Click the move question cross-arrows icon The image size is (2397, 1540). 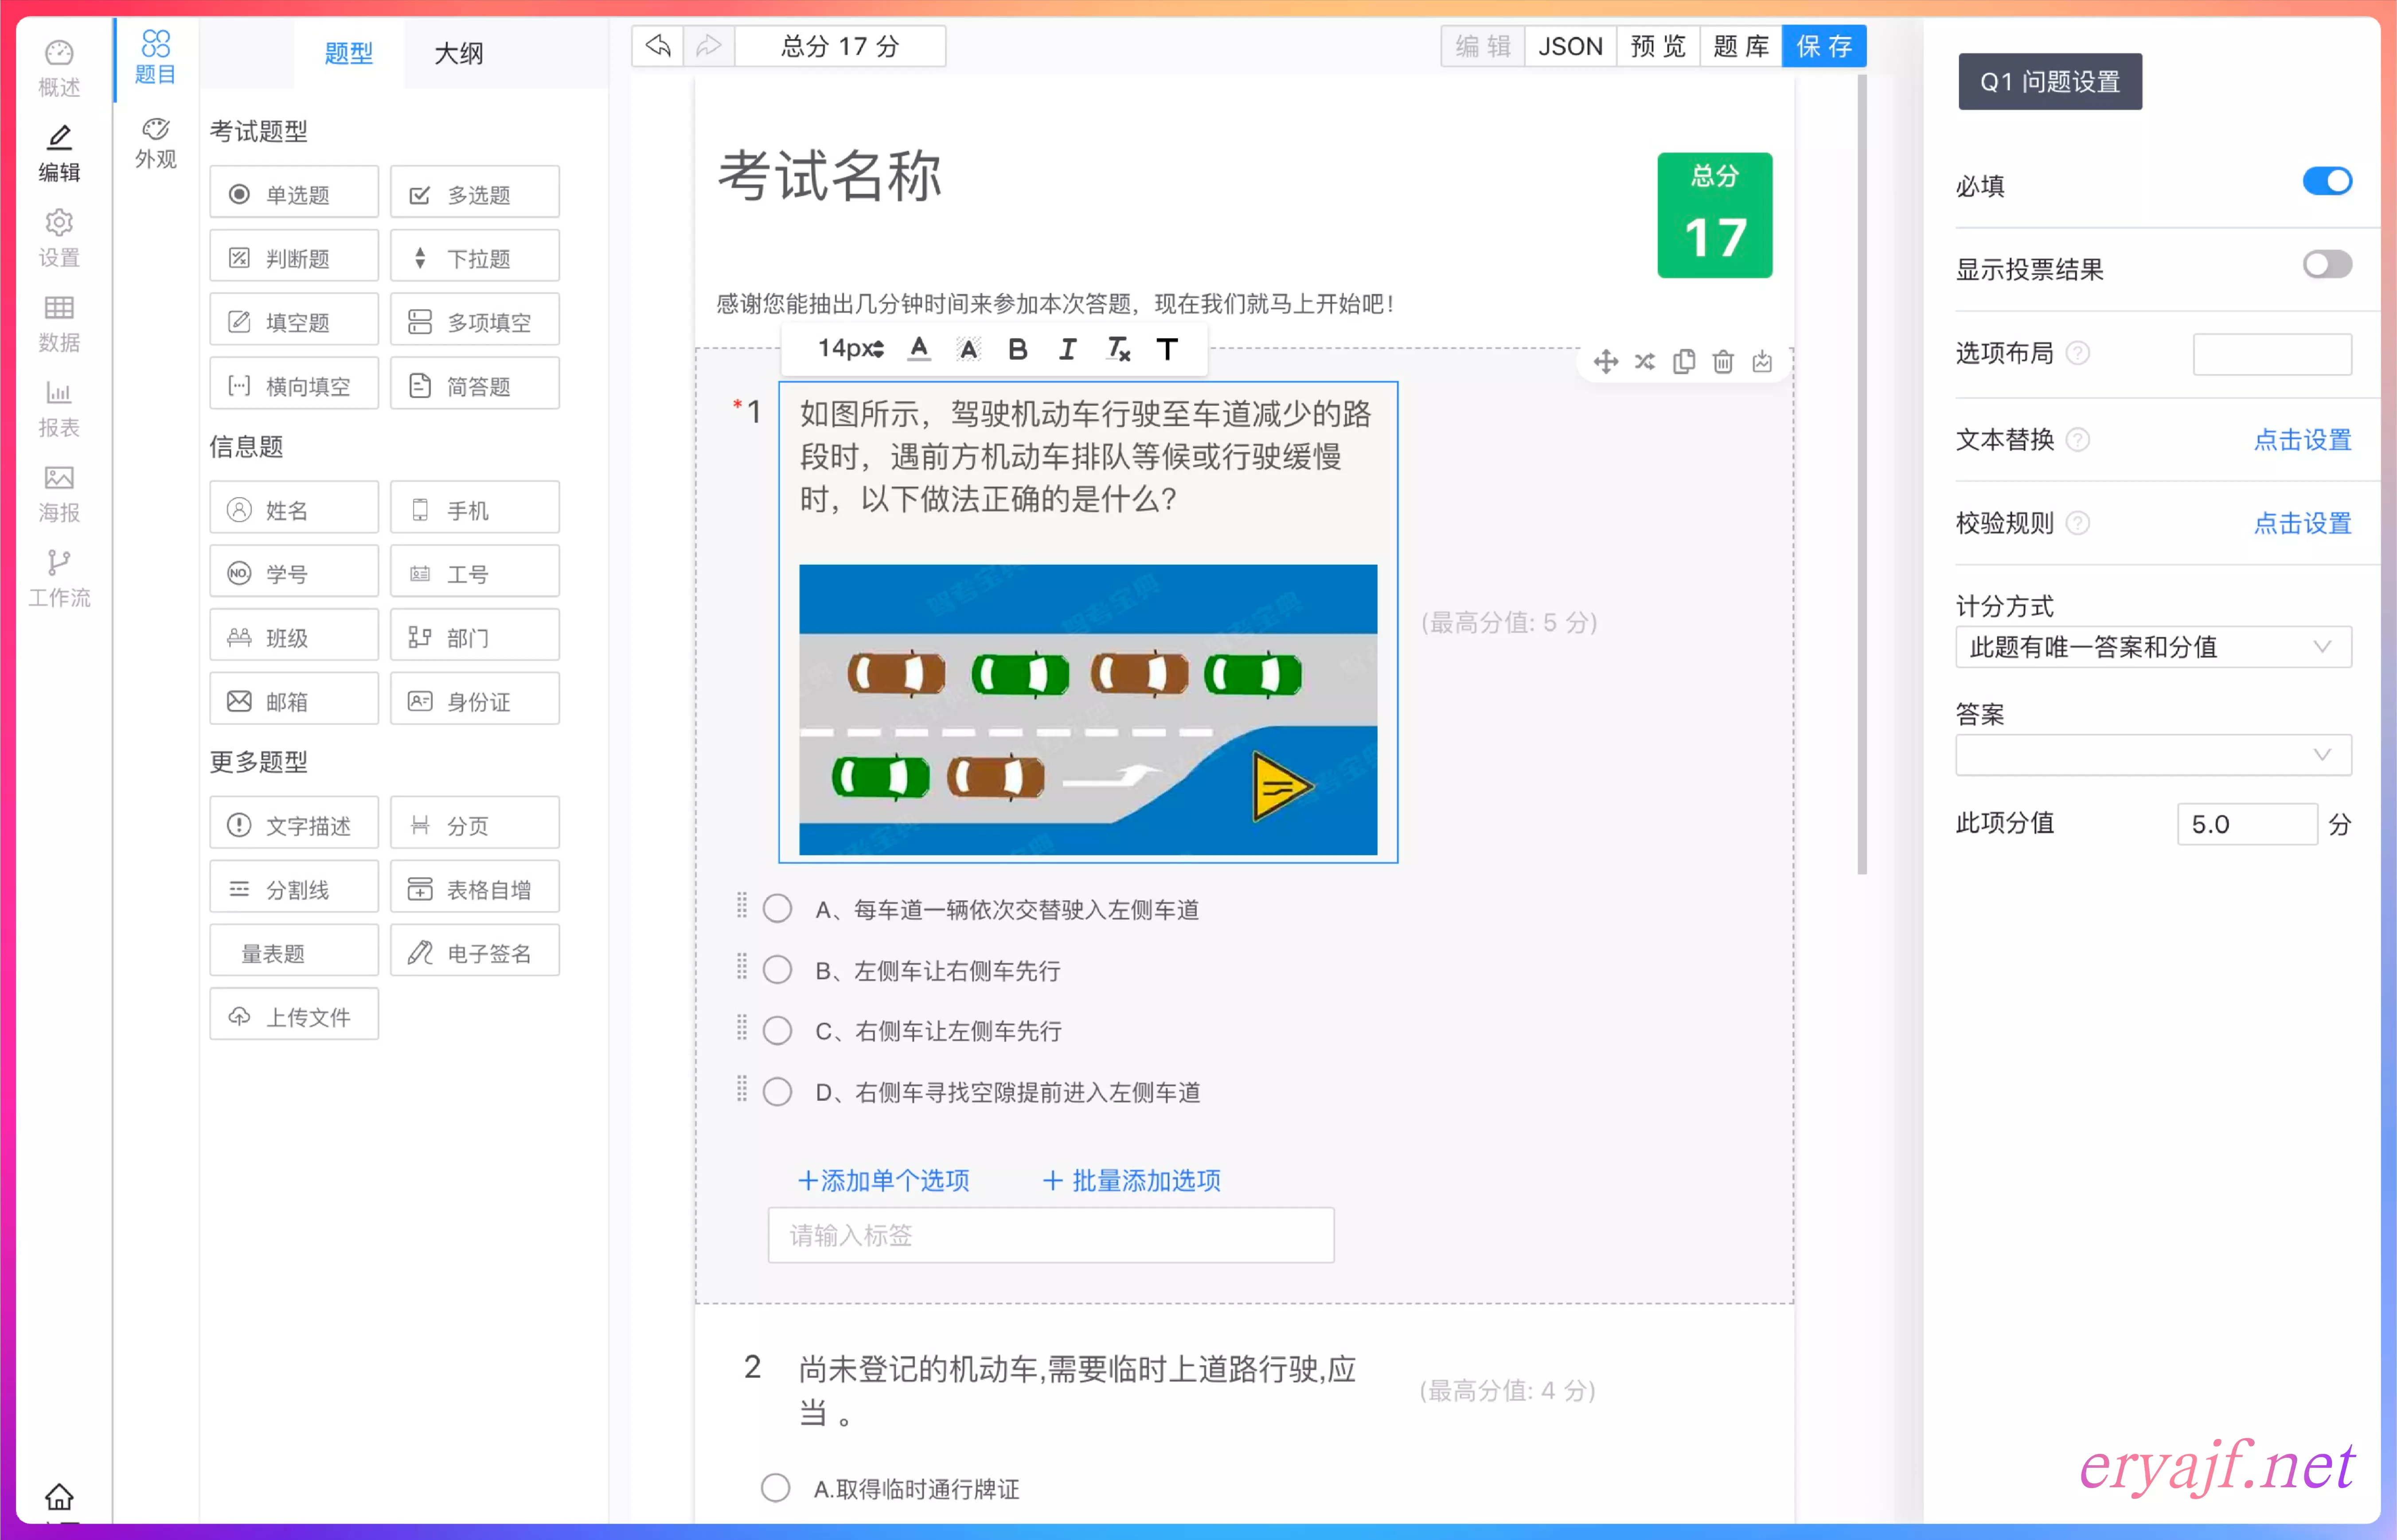point(1606,361)
